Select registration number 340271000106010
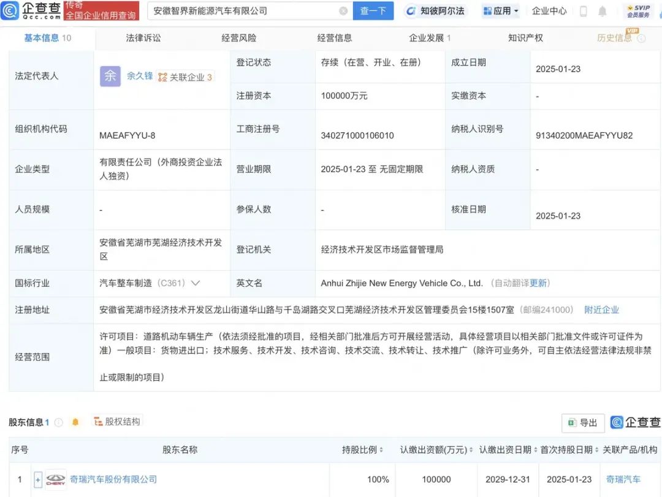Viewport: 662px width, 497px height. (357, 135)
